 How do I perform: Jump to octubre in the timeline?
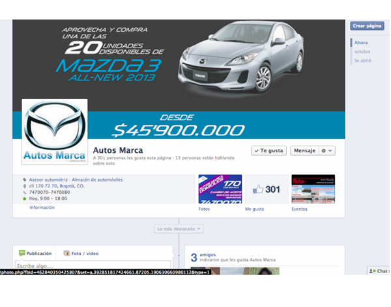point(362,51)
